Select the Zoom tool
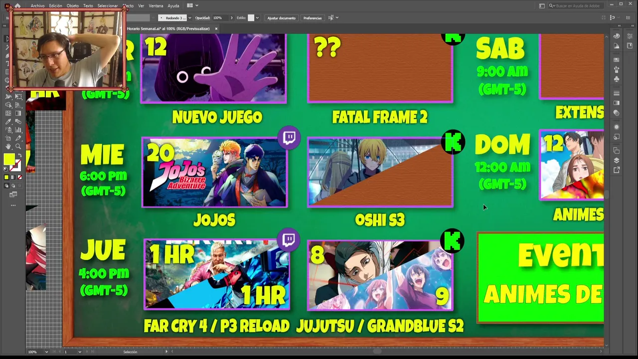Screen dimensions: 638x359 [x=18, y=146]
